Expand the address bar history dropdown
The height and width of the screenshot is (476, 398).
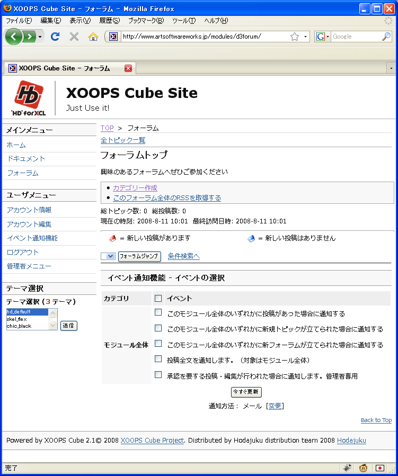click(306, 37)
